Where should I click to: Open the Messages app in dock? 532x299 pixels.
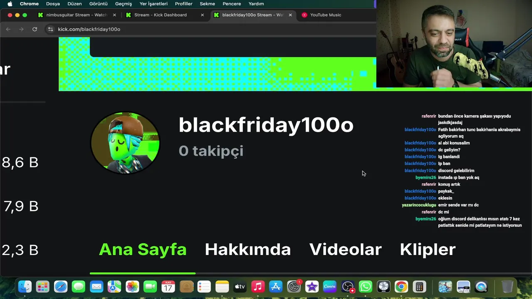click(x=79, y=287)
